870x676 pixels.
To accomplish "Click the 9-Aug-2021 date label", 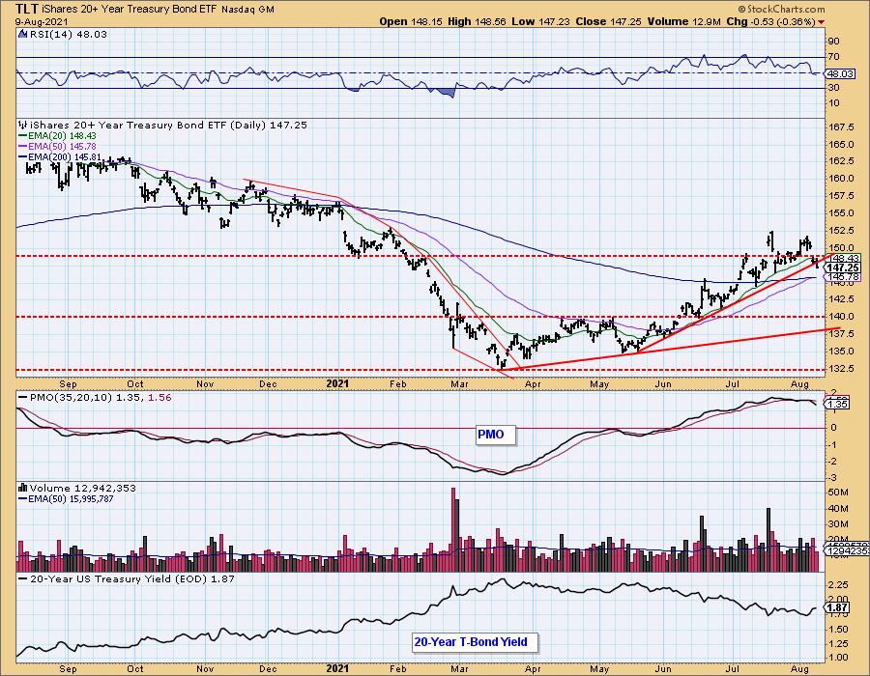I will pyautogui.click(x=42, y=21).
